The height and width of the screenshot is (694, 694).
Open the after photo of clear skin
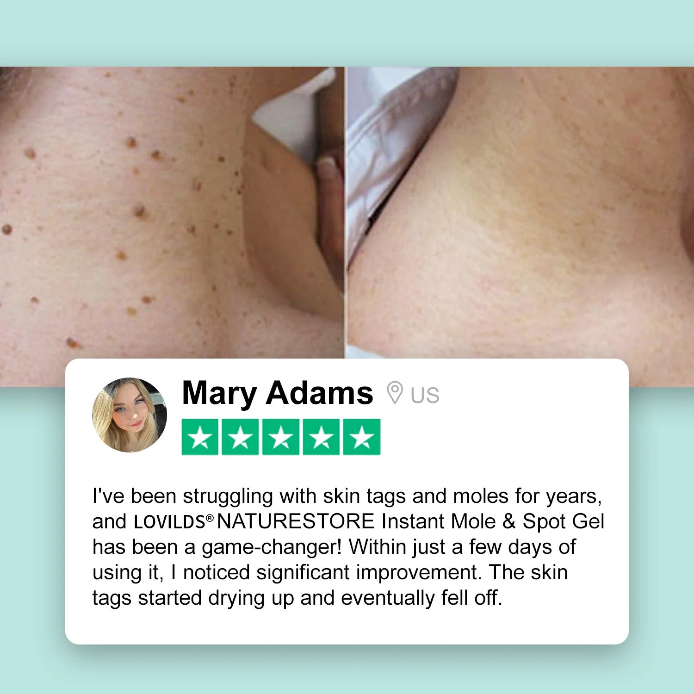click(x=520, y=213)
